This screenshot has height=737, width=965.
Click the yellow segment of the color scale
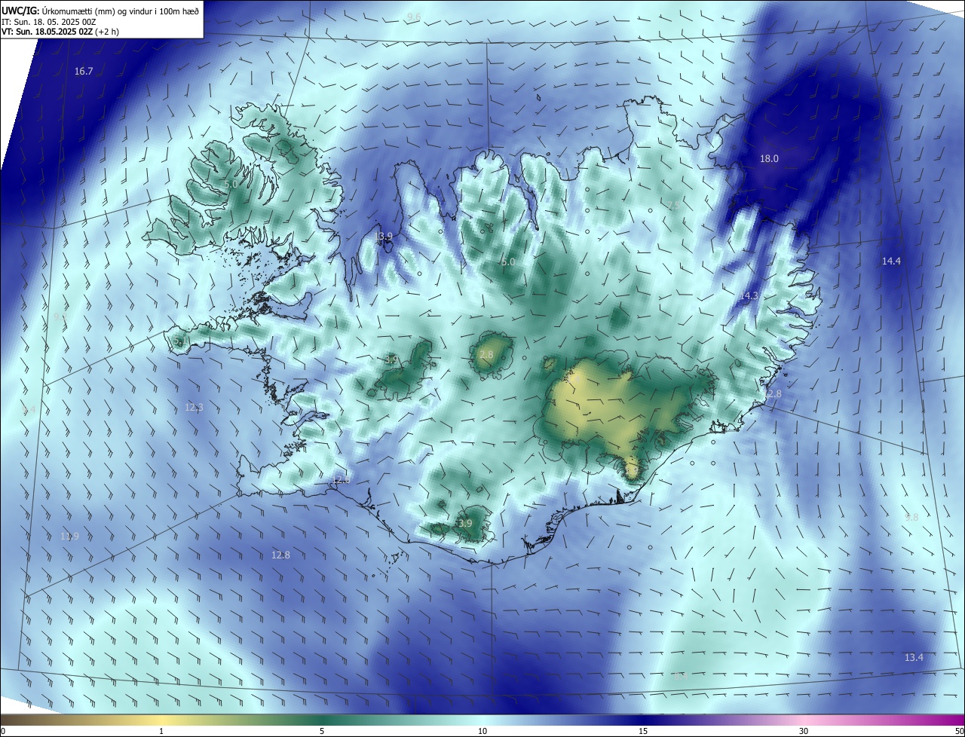point(161,720)
